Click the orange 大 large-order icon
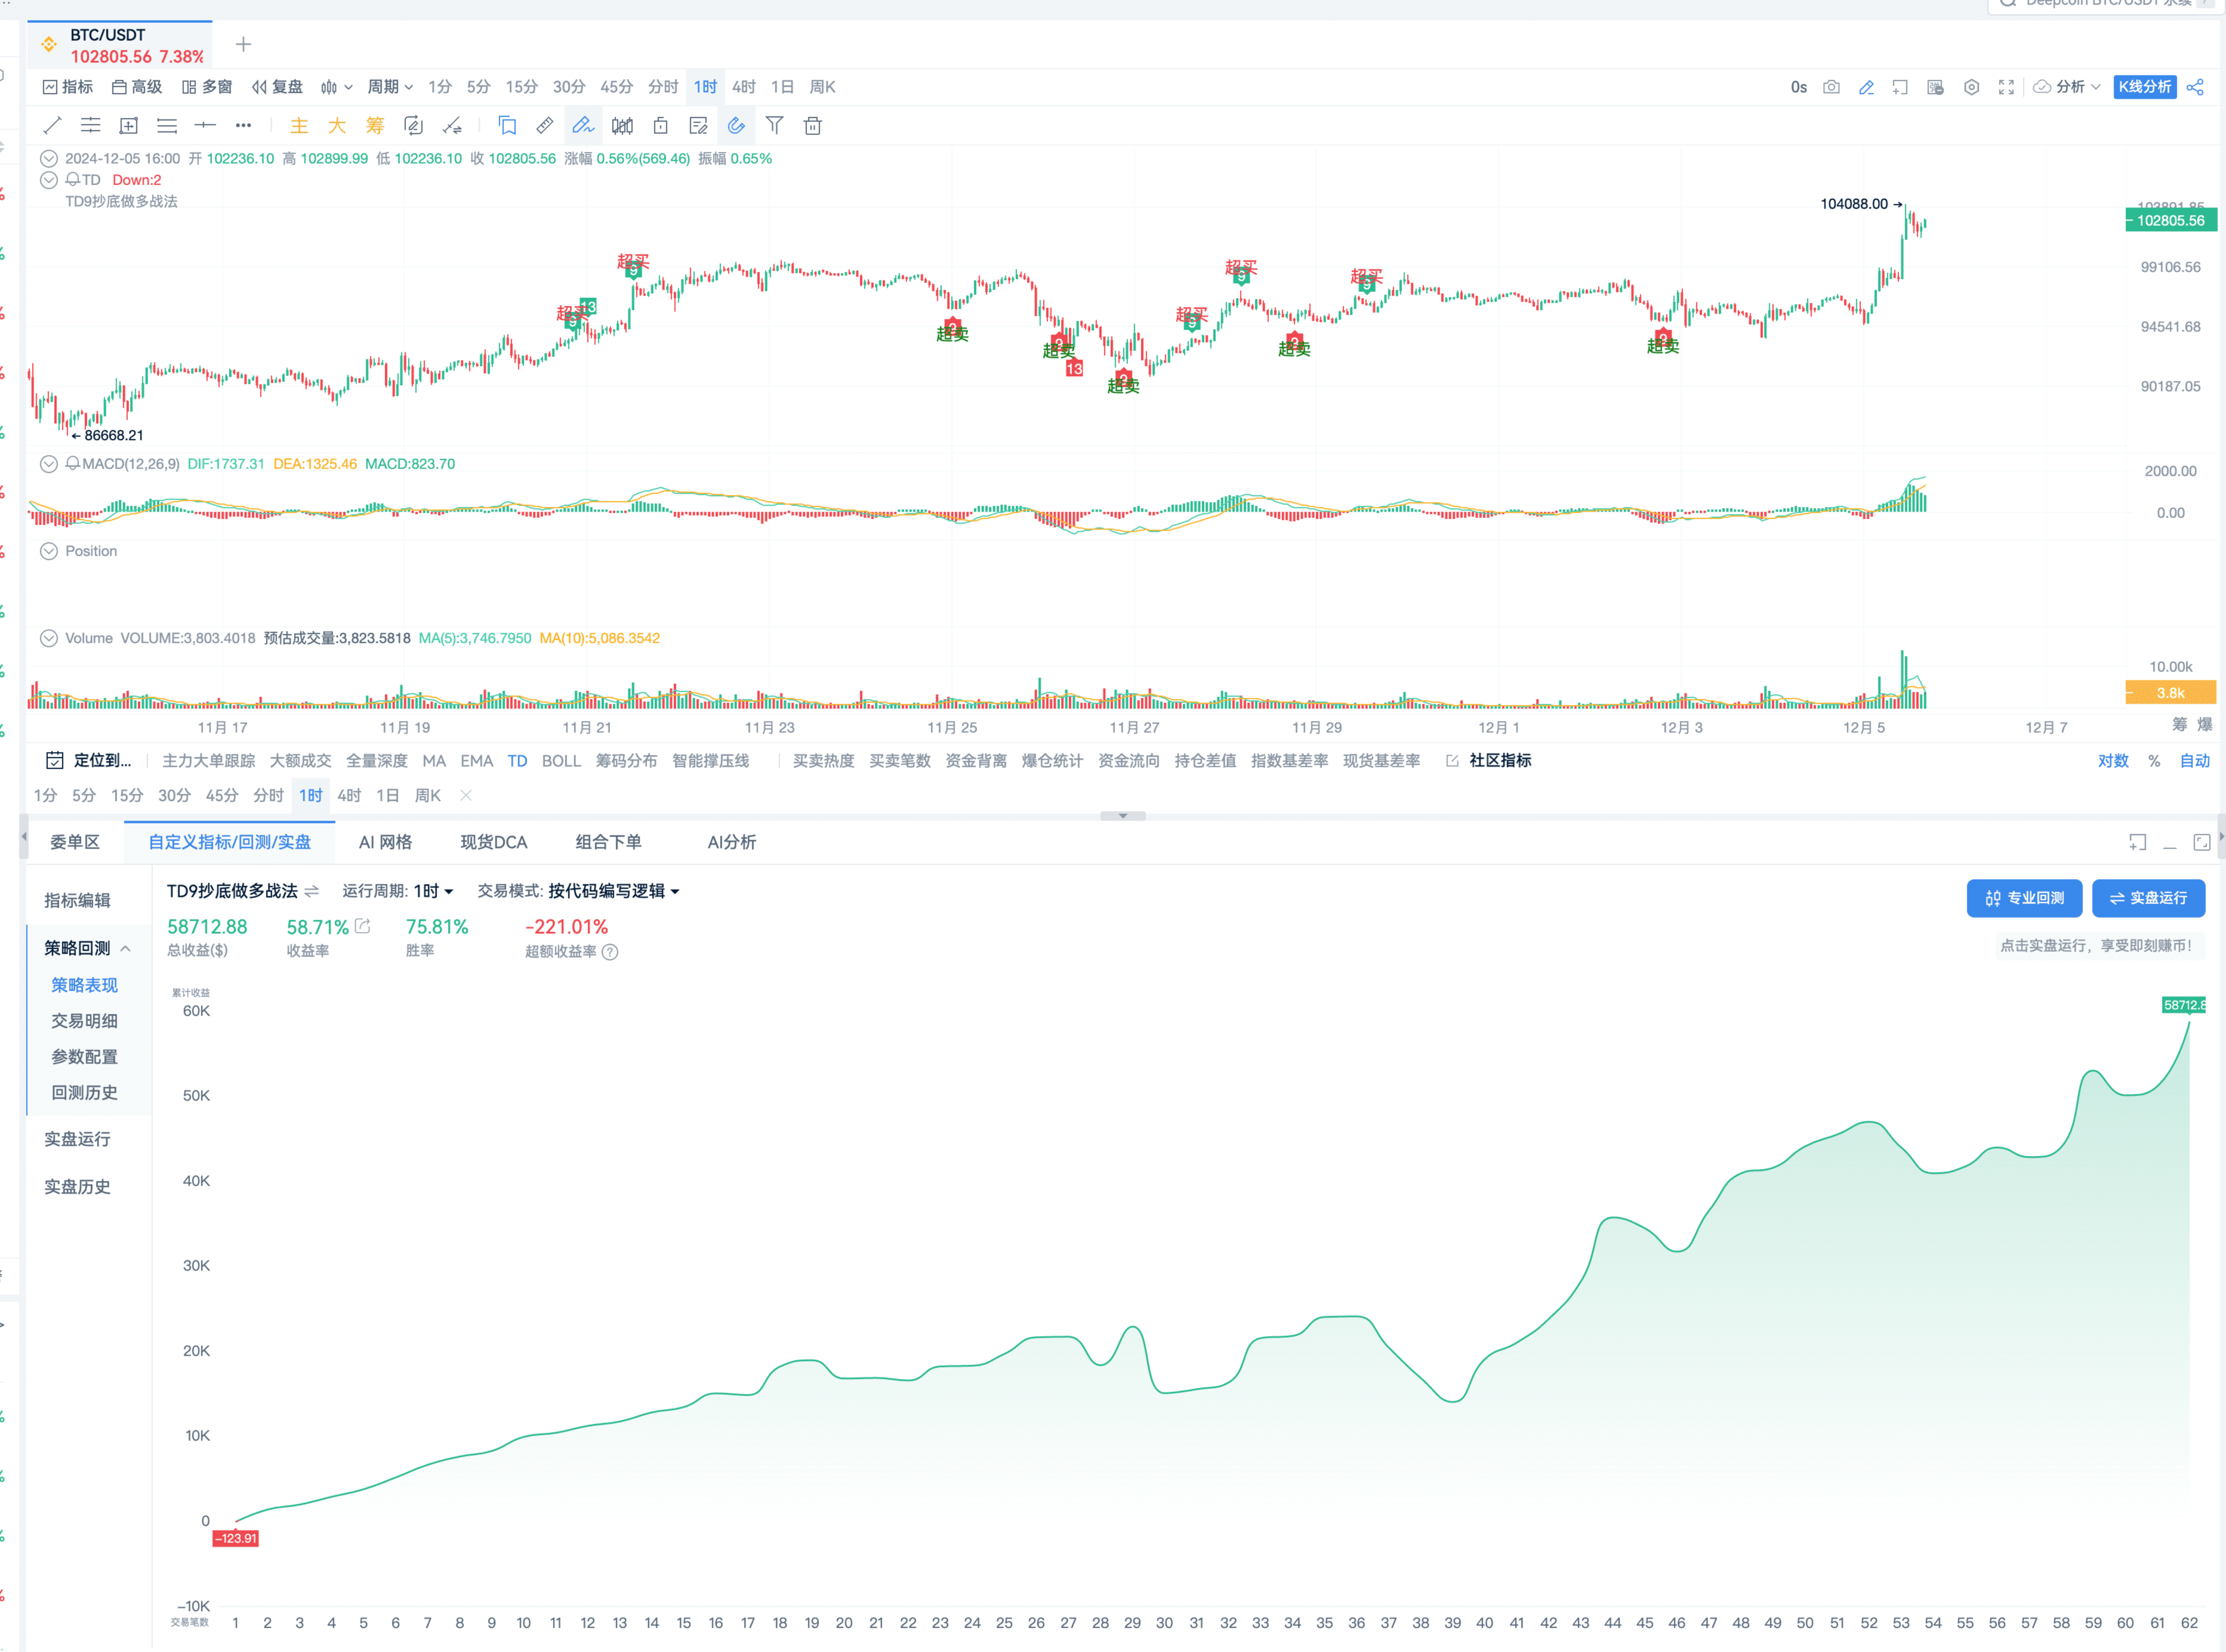Image resolution: width=2226 pixels, height=1652 pixels. (x=337, y=126)
